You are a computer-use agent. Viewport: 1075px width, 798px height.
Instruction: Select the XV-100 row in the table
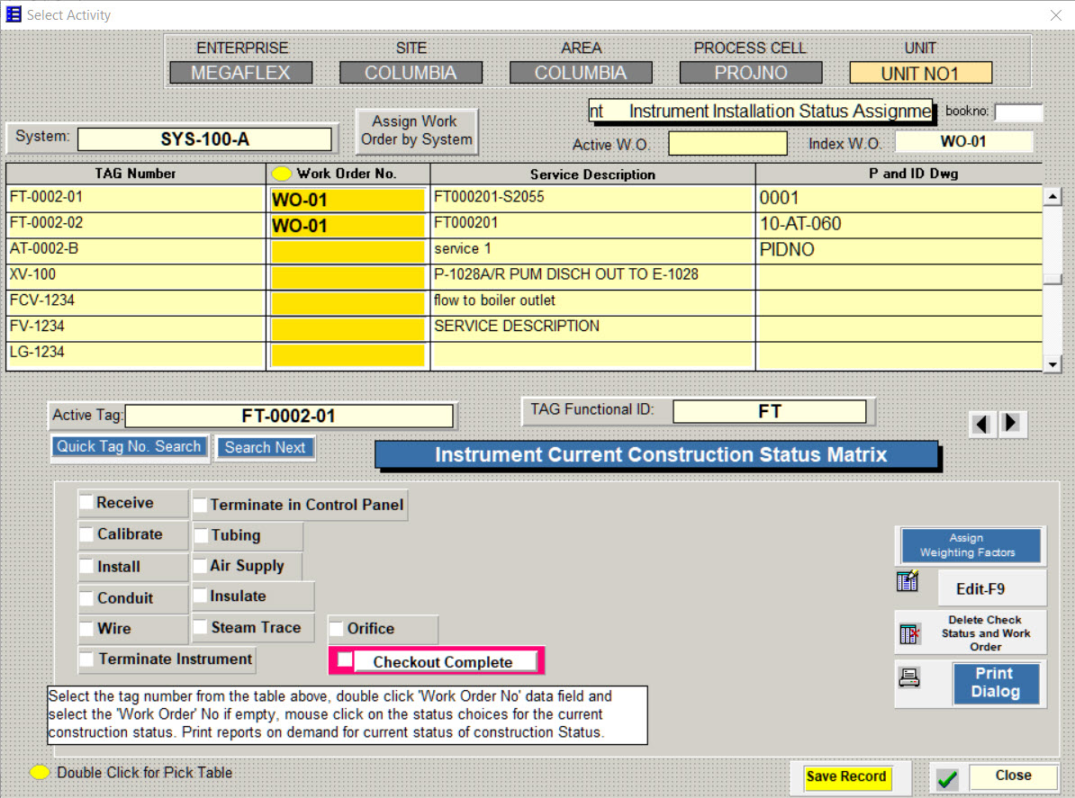[x=135, y=273]
